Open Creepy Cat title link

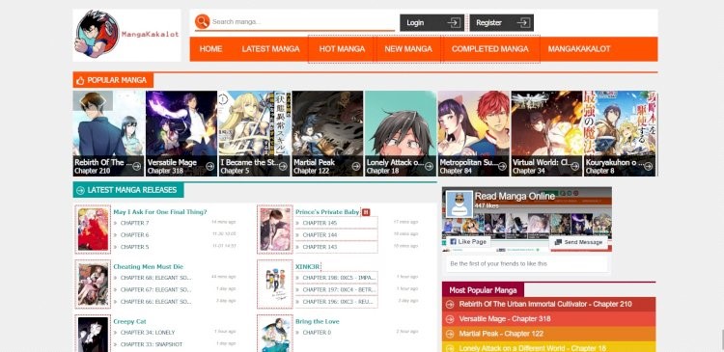(x=129, y=321)
